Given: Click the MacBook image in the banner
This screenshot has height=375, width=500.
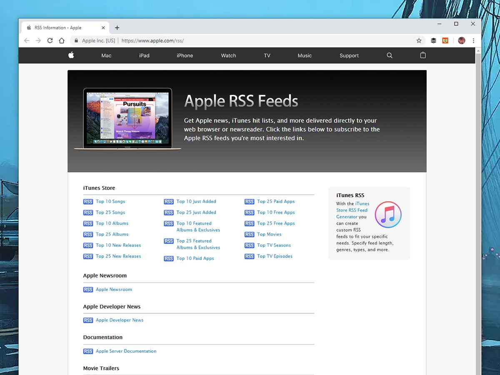Looking at the screenshot, I should pyautogui.click(x=127, y=119).
